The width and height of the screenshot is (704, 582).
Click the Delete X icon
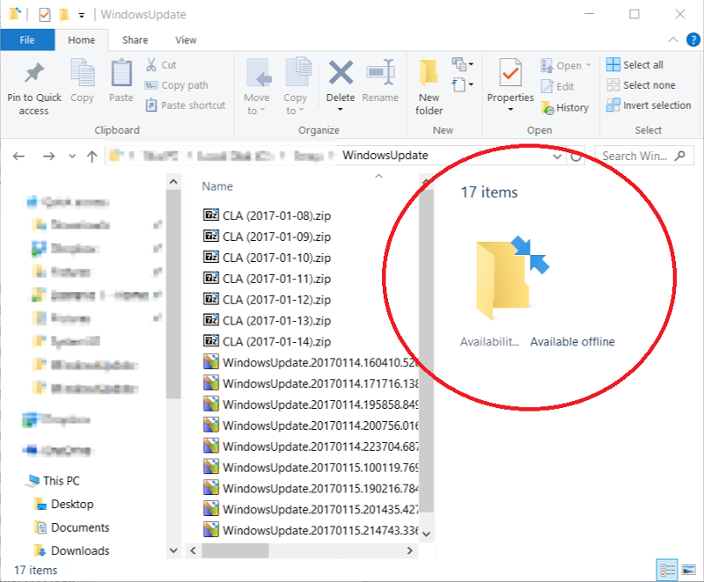point(341,73)
